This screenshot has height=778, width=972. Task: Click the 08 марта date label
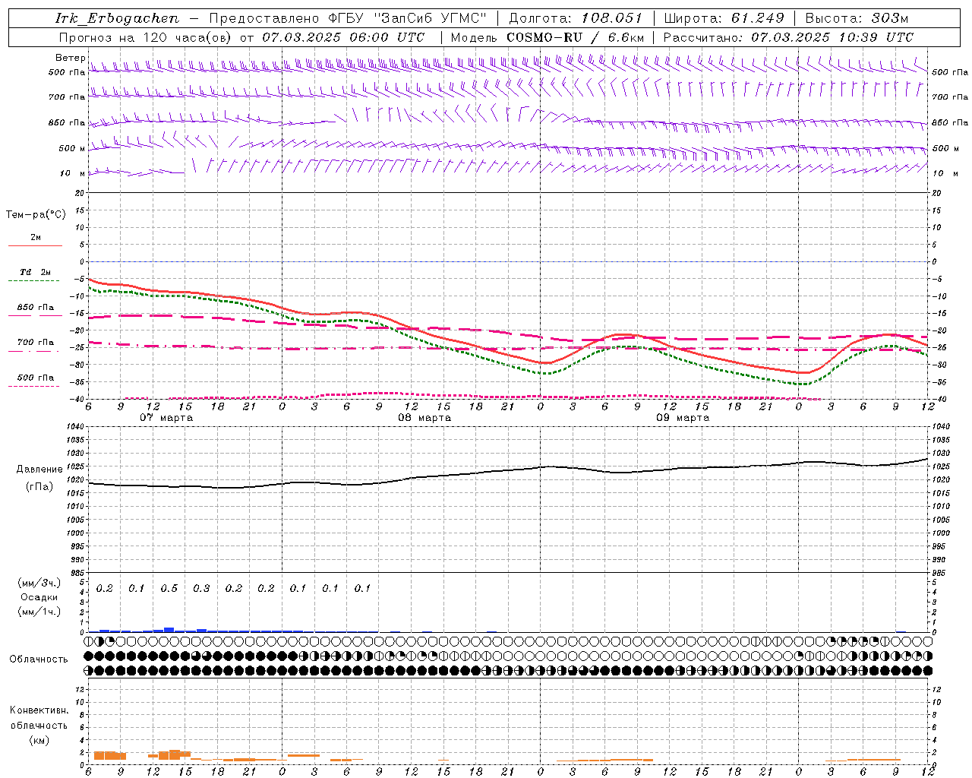pyautogui.click(x=424, y=418)
